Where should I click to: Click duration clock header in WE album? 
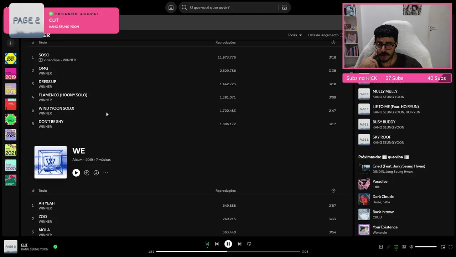pyautogui.click(x=333, y=191)
